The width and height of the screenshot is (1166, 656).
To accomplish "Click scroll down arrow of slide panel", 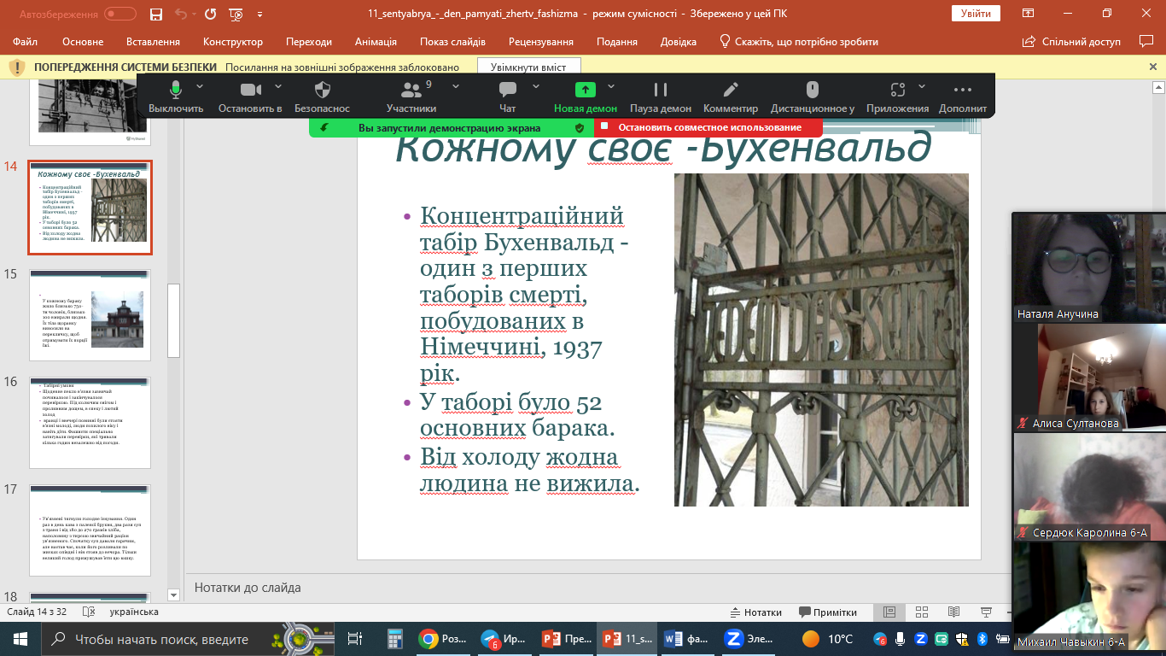I will point(174,594).
